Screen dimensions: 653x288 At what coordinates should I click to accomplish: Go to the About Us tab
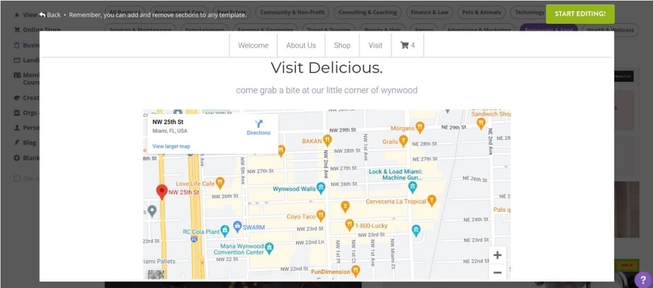click(x=301, y=45)
